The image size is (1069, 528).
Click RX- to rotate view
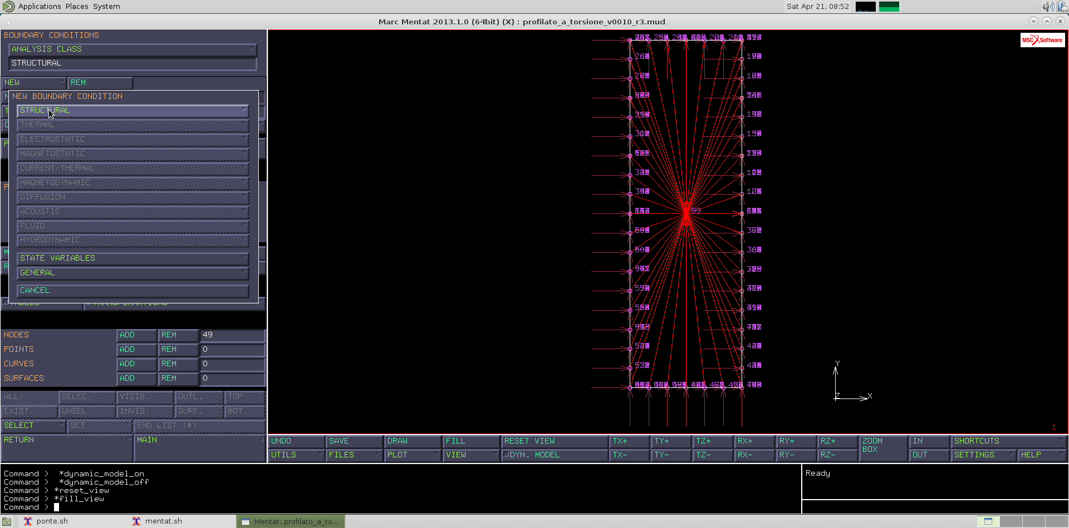754,455
